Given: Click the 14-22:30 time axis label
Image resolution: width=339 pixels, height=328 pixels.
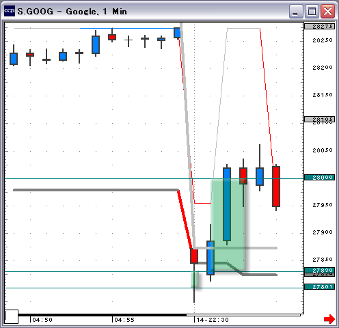Looking at the screenshot, I should tap(213, 320).
